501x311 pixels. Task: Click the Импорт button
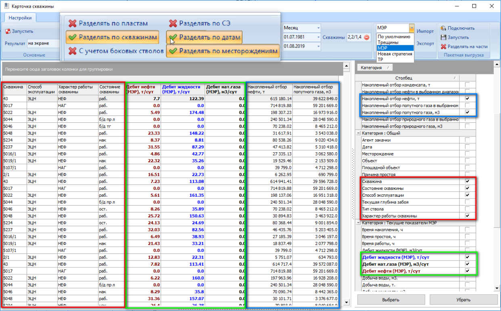[x=425, y=31]
